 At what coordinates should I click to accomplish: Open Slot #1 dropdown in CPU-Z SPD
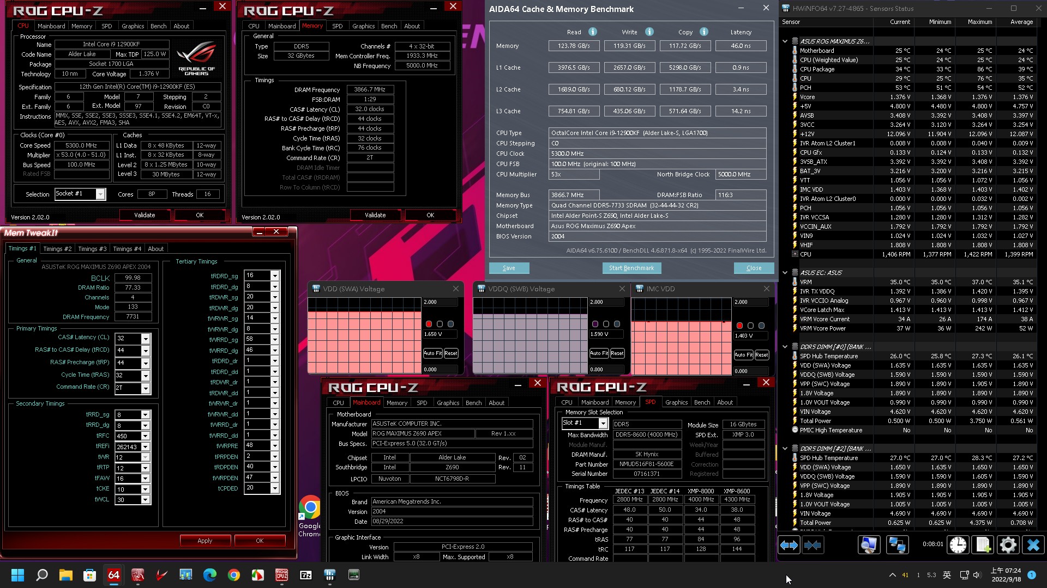(603, 424)
